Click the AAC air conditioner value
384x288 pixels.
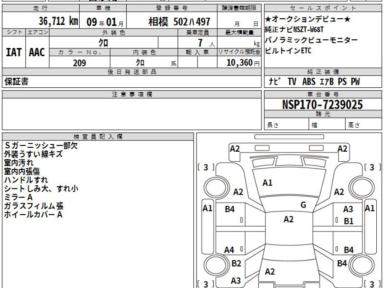click(37, 52)
